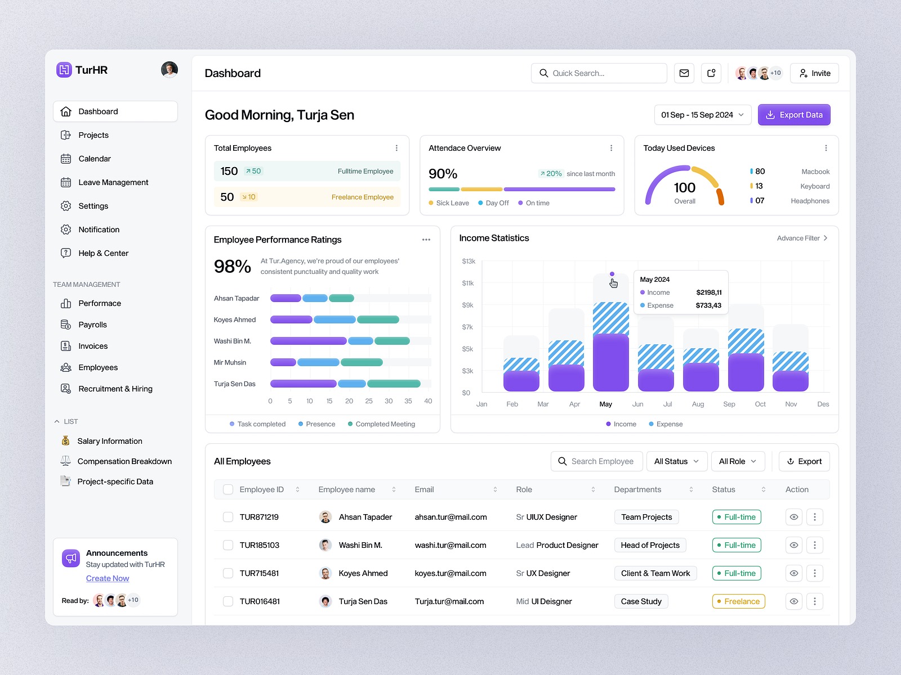Follow the Create Now link

click(x=108, y=578)
